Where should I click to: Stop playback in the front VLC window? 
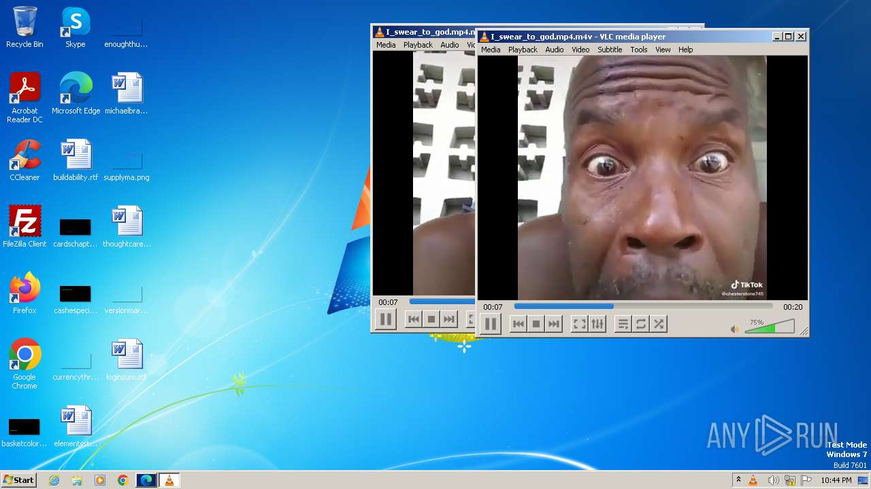click(x=536, y=324)
